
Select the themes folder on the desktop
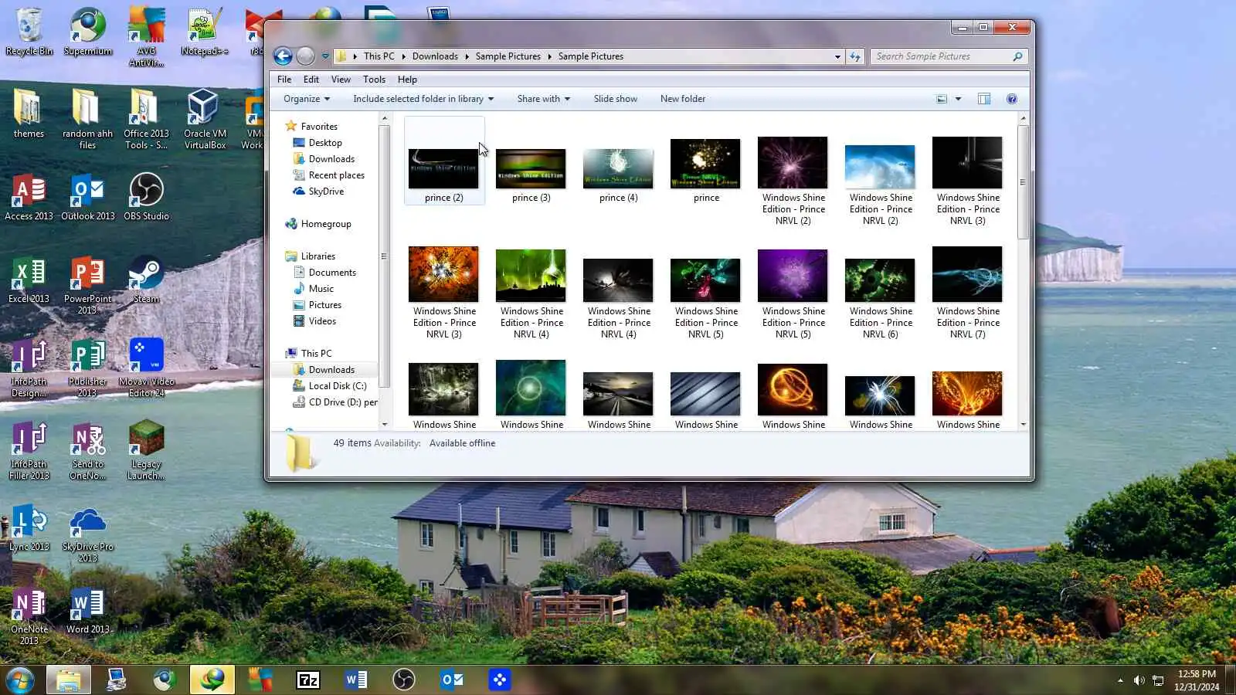tap(29, 114)
